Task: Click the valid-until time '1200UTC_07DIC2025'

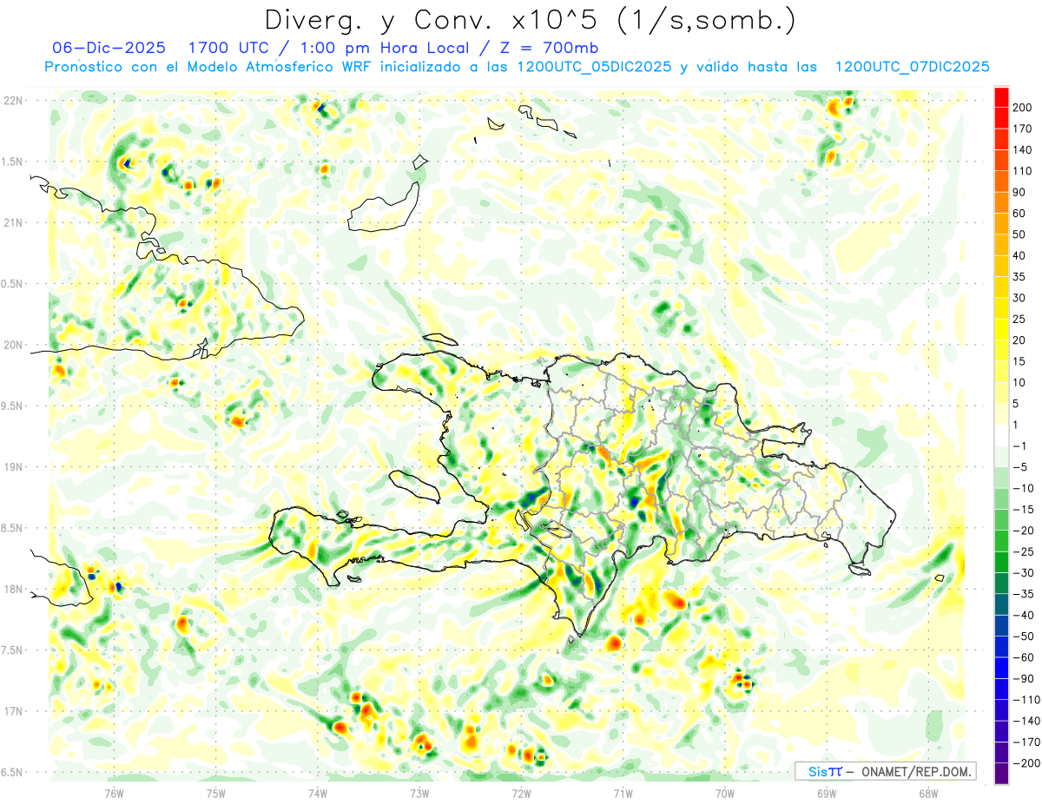Action: [912, 67]
